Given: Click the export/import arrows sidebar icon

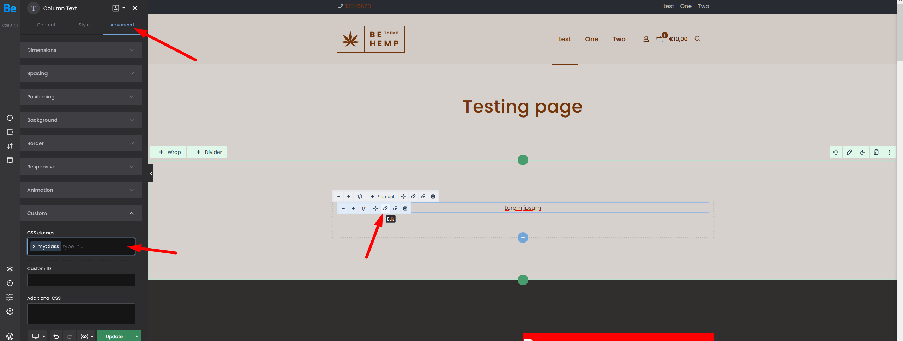Looking at the screenshot, I should tap(10, 146).
